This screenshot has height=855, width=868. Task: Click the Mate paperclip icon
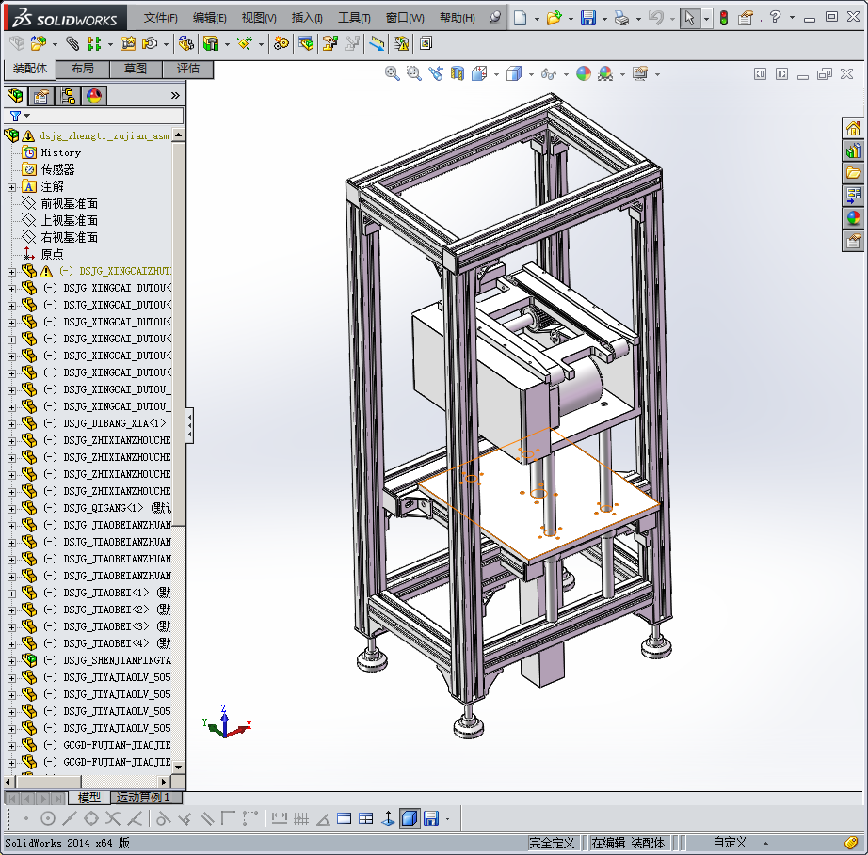[x=72, y=43]
